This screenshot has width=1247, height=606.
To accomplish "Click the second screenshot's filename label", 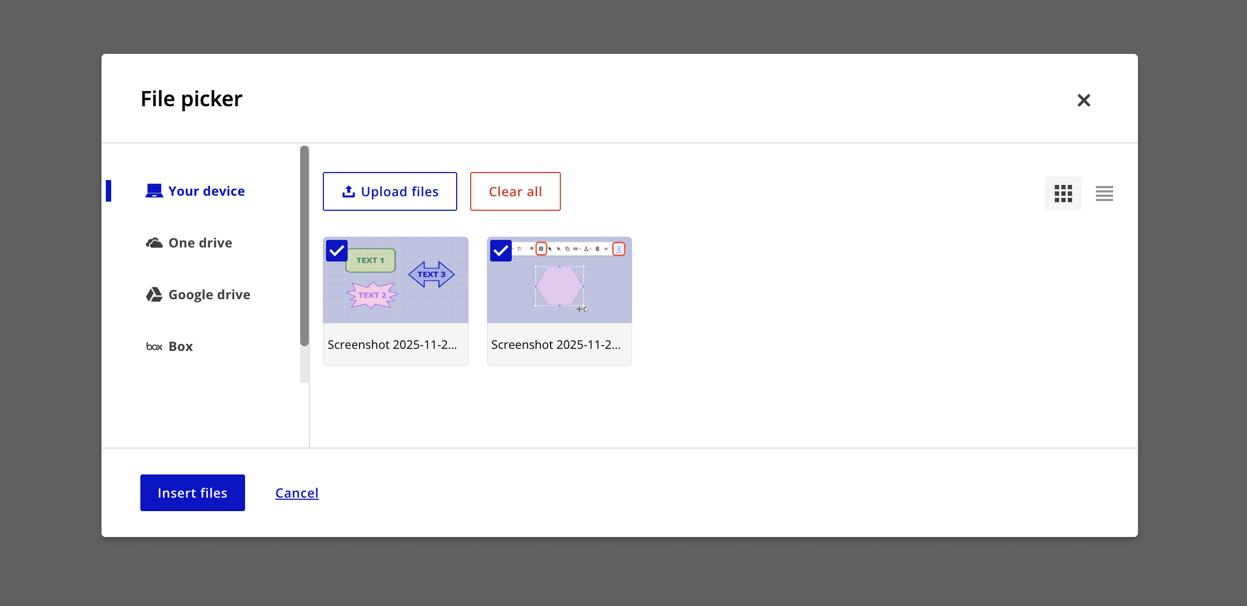I will (x=556, y=345).
